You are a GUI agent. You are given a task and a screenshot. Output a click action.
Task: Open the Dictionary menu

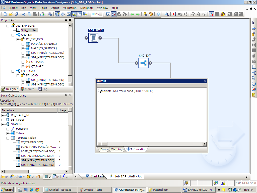(x=87, y=8)
